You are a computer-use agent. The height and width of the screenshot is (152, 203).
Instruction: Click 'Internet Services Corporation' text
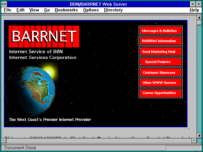[x=43, y=57]
